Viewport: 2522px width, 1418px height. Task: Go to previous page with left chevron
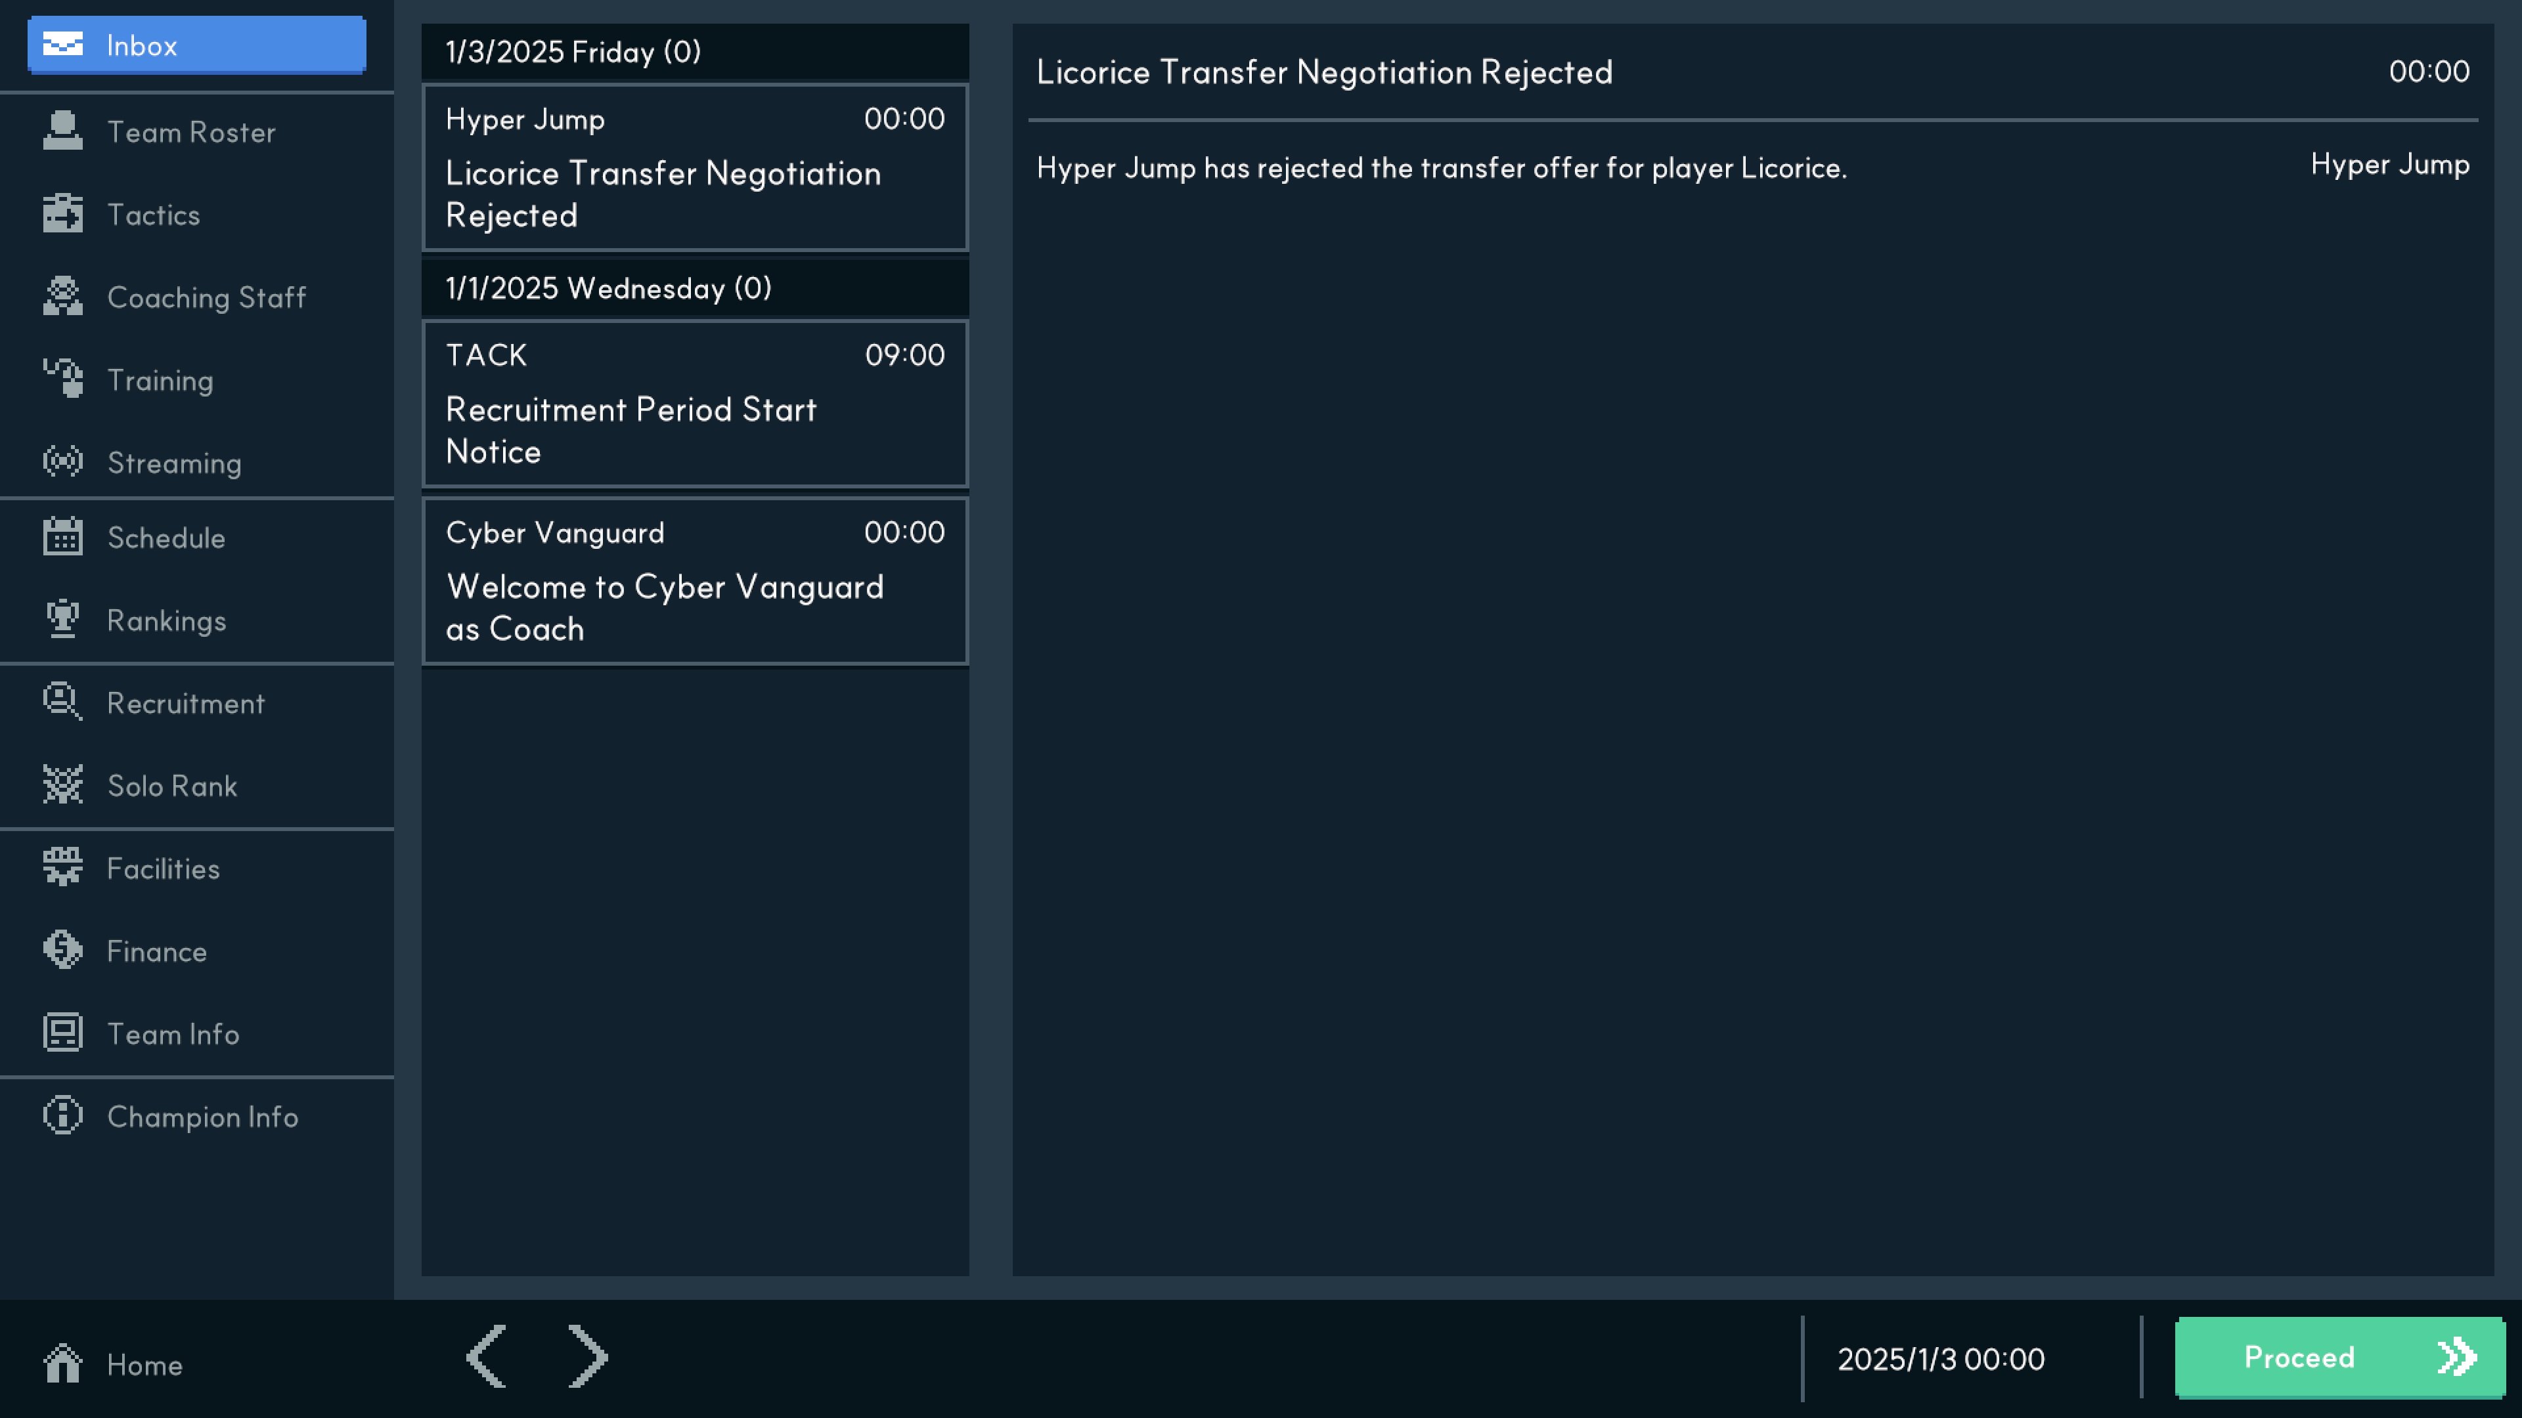coord(485,1356)
